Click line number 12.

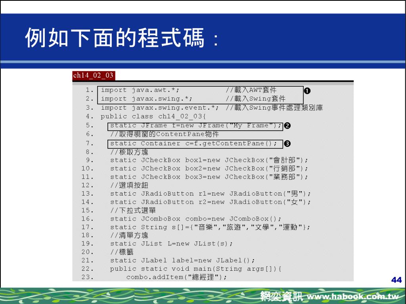pyautogui.click(x=88, y=185)
